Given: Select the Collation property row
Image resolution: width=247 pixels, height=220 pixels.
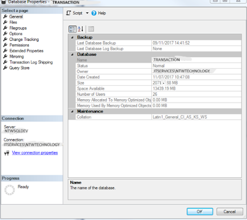Looking at the screenshot, I should pos(158,117).
